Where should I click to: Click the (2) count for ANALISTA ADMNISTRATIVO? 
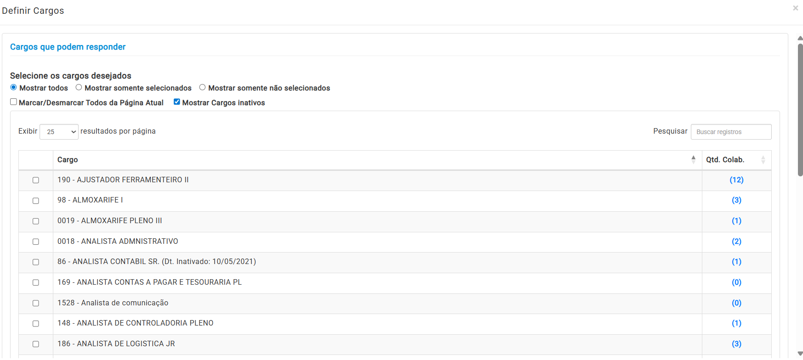click(736, 242)
